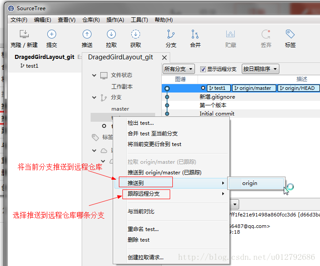Image resolution: width=320 pixels, height=266 pixels.
Task: Select DragedGirdLayout_git bookmark entry
Action: coord(44,57)
